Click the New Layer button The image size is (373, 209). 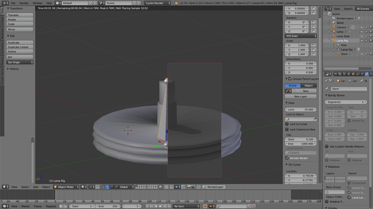point(301,96)
